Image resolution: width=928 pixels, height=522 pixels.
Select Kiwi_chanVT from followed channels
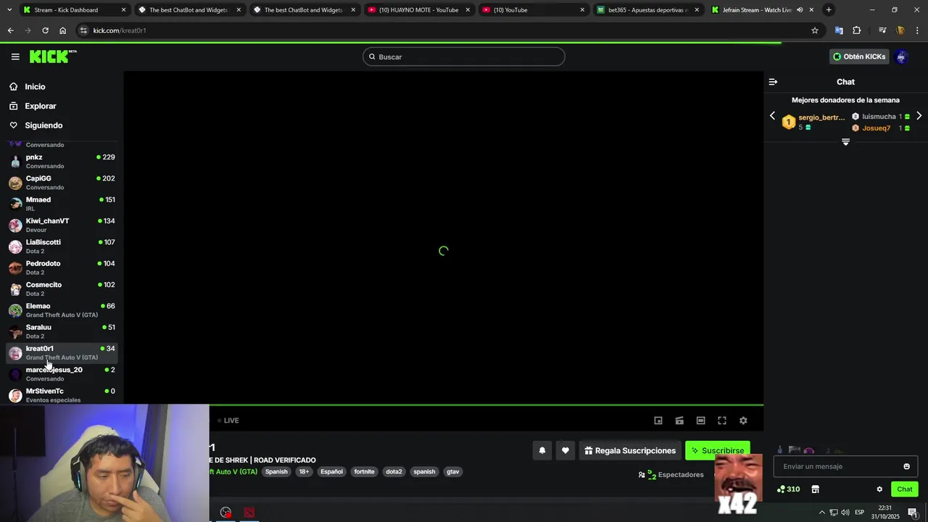(x=62, y=225)
